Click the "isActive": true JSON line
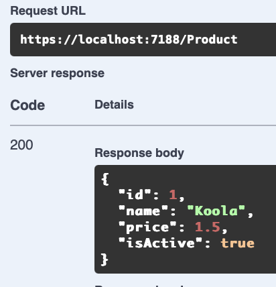276x287 pixels. pos(187,243)
